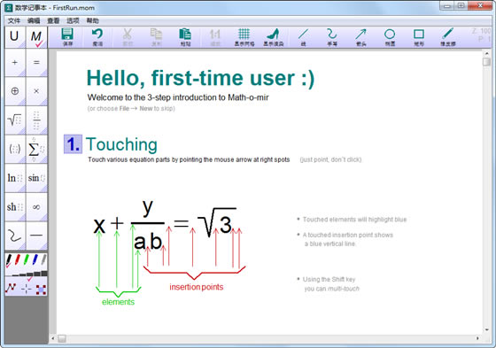Select the freehand squiggle tool in toolbar

click(332, 36)
